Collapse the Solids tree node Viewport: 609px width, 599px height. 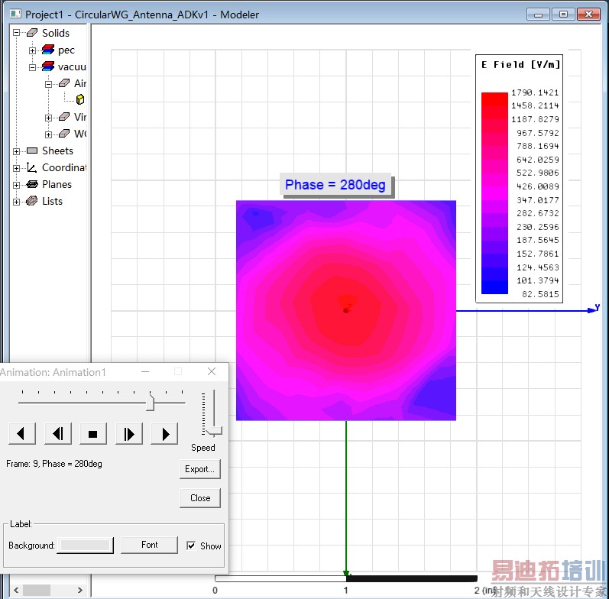coord(17,33)
